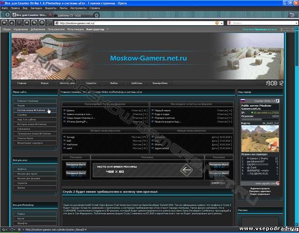Click the Rewind navigation button
This screenshot has height=233, width=299.
click(x=5, y=23)
